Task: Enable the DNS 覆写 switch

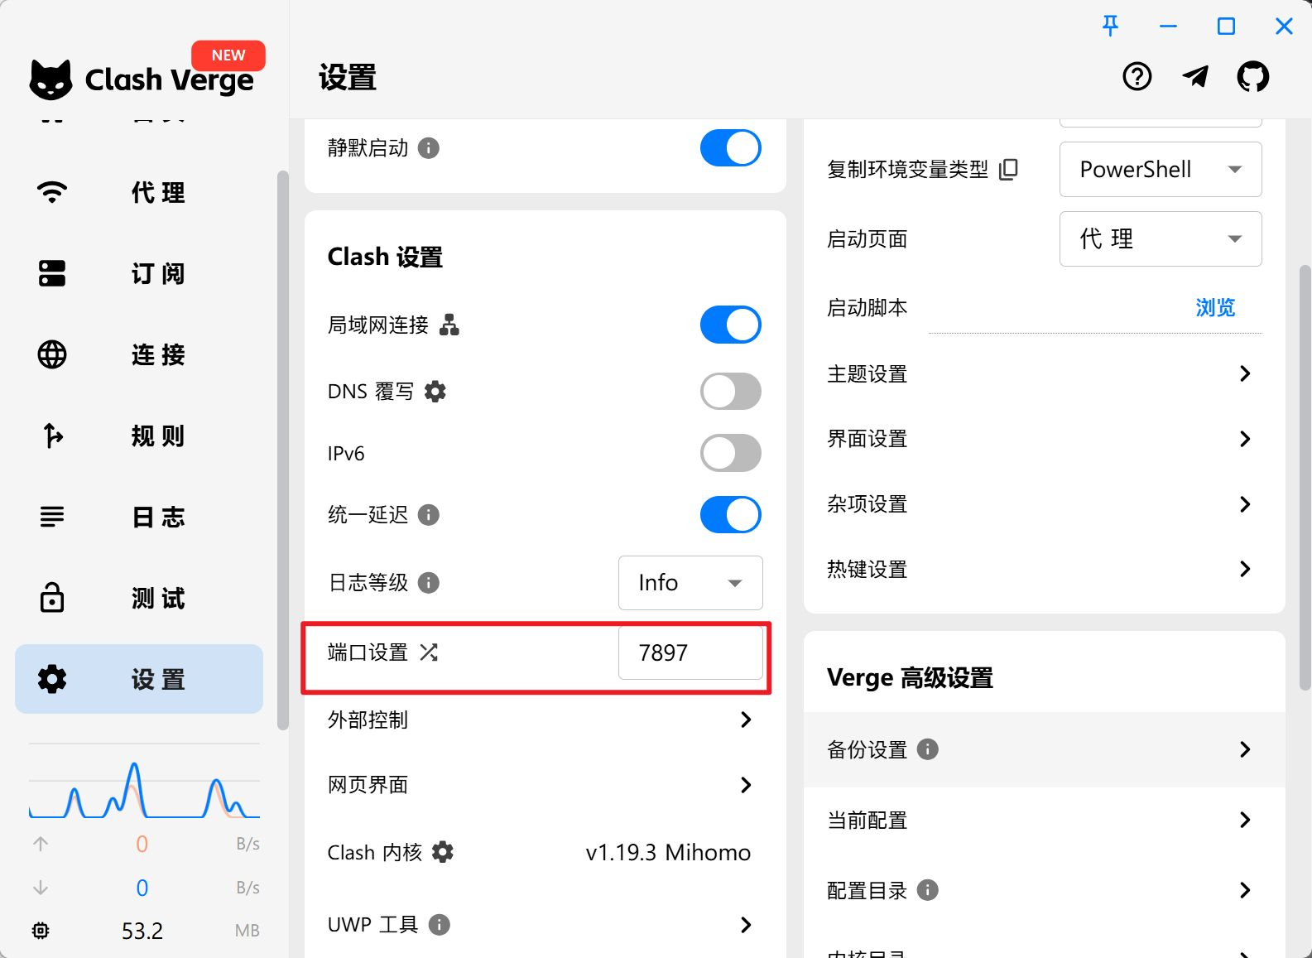Action: coord(730,392)
